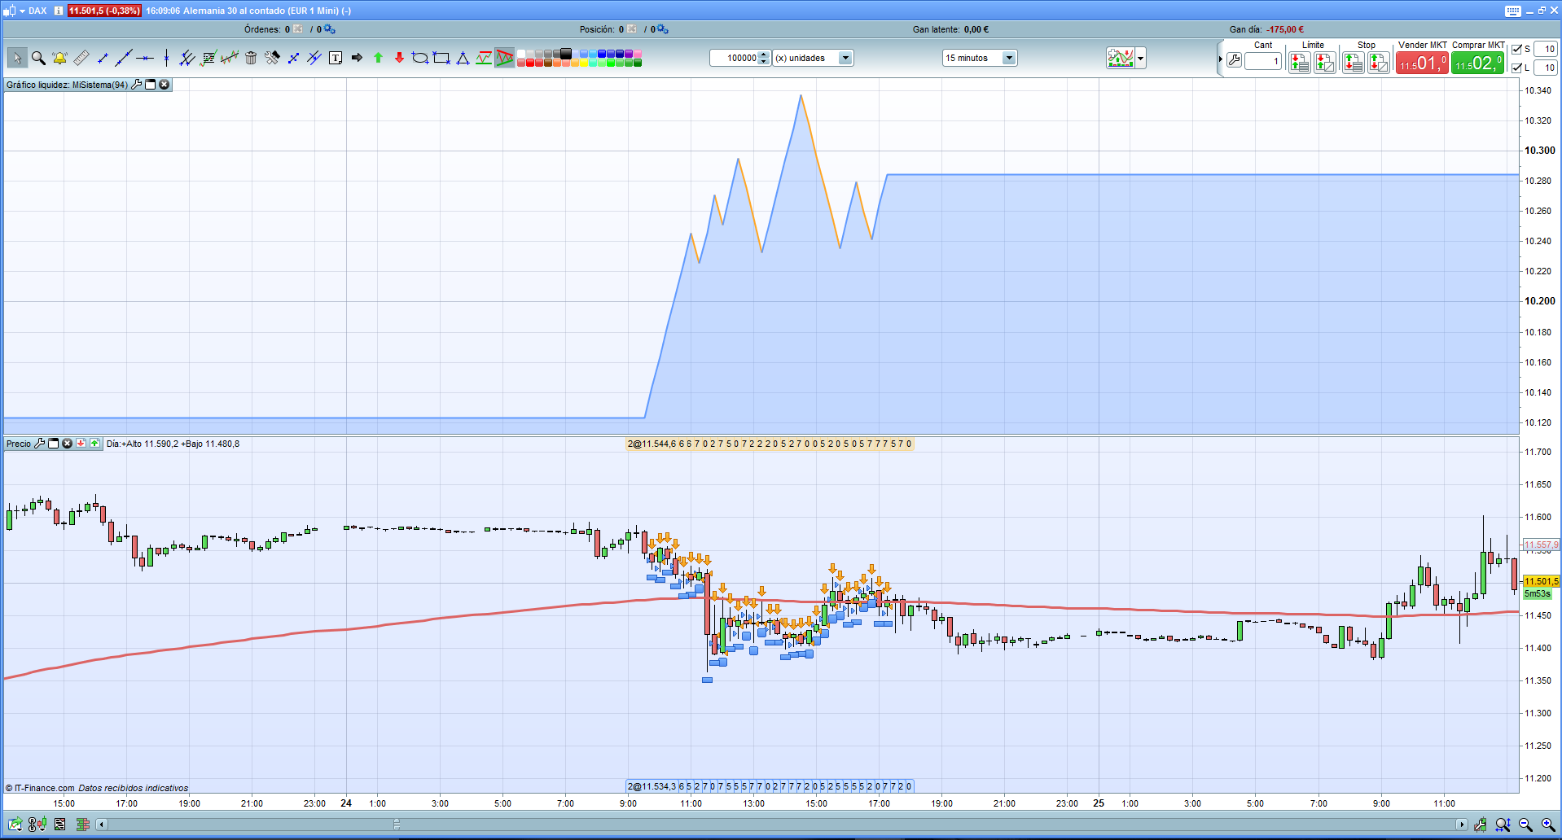Select the triangle drawing tool
Screen dimensions: 1562x840
coord(463,58)
